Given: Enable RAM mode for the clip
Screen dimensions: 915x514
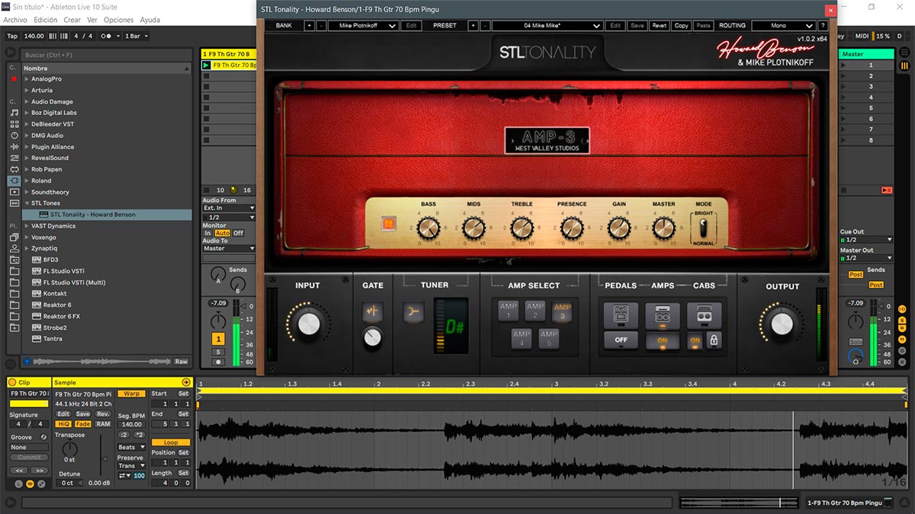Looking at the screenshot, I should pyautogui.click(x=103, y=424).
